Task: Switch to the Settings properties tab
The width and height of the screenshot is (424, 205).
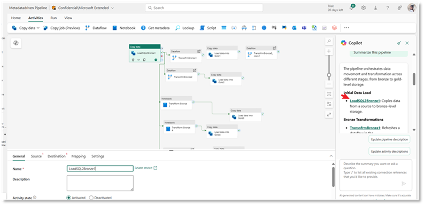Action: click(x=98, y=156)
